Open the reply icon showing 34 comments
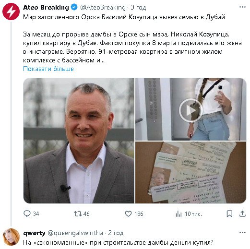Image resolution: width=250 pixels, height=249 pixels. [27, 213]
